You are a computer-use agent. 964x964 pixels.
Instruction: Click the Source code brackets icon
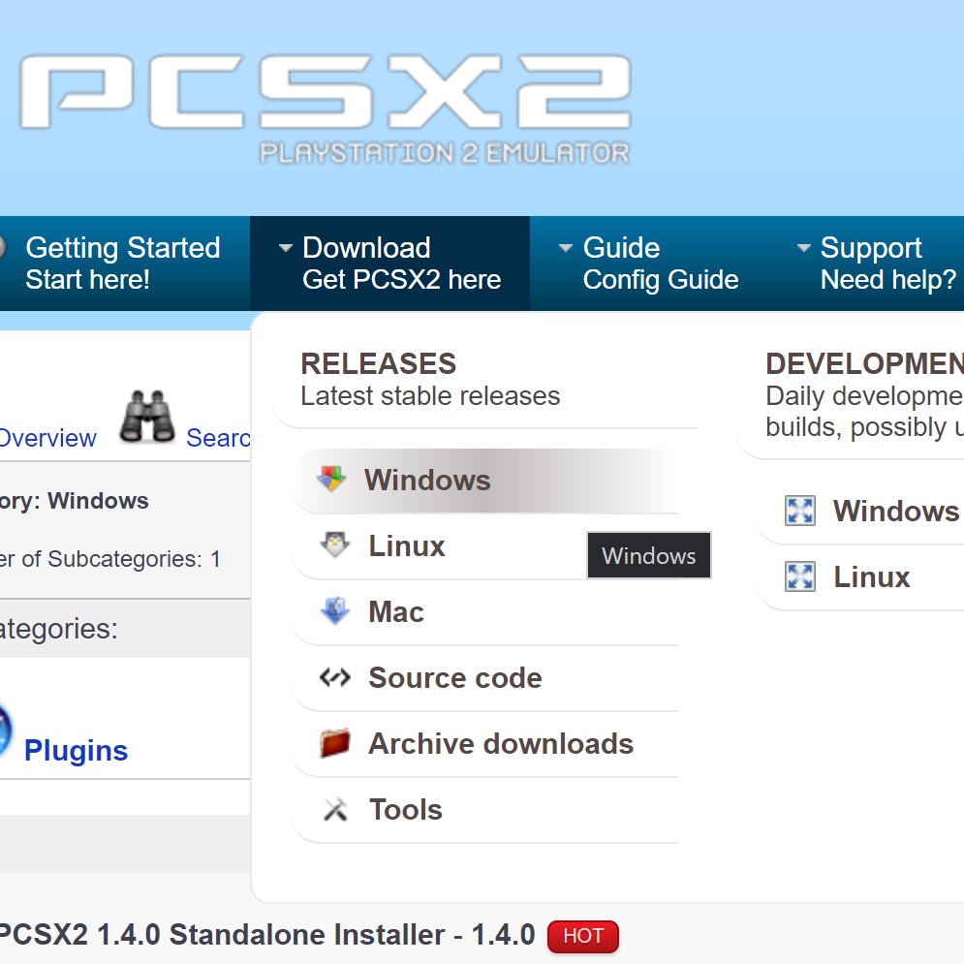tap(335, 677)
